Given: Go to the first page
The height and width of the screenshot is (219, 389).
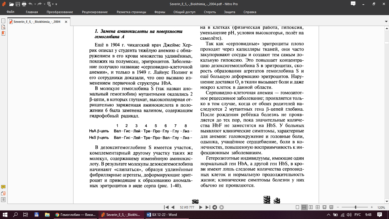Looking at the screenshot, I should 166,207.
